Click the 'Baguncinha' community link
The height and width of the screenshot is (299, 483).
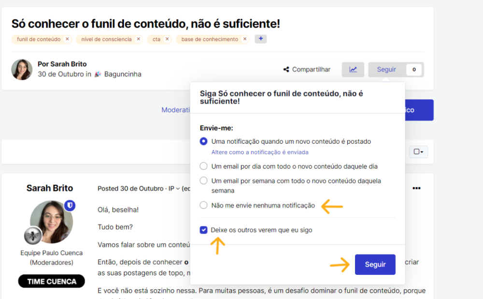pos(123,74)
